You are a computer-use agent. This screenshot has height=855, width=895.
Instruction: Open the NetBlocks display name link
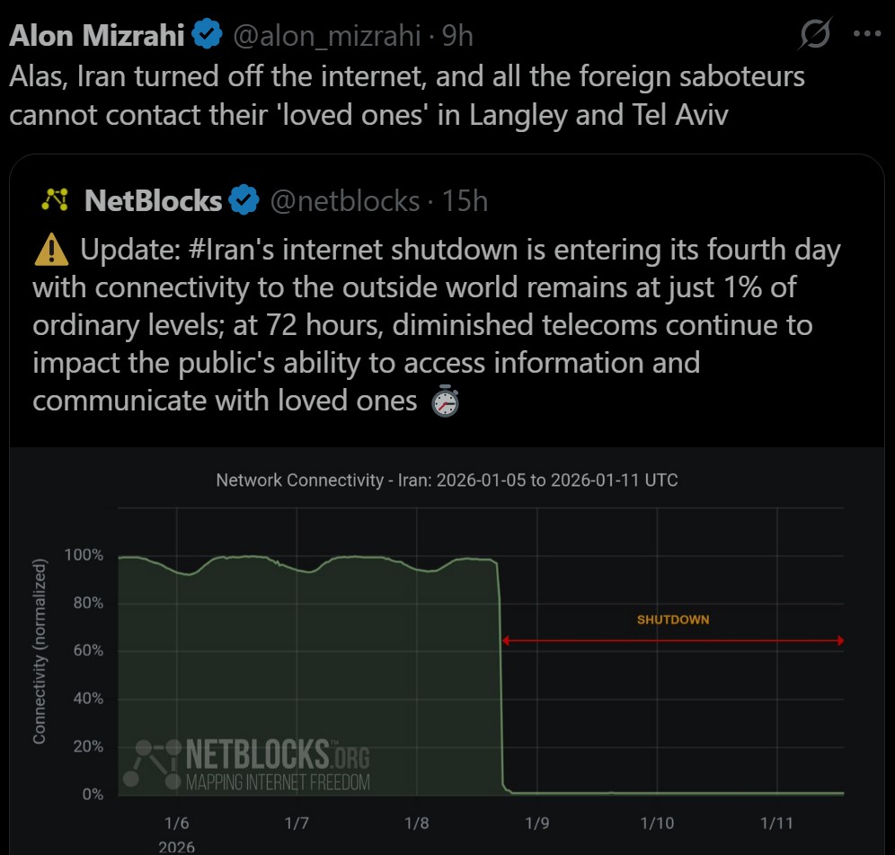coord(153,200)
